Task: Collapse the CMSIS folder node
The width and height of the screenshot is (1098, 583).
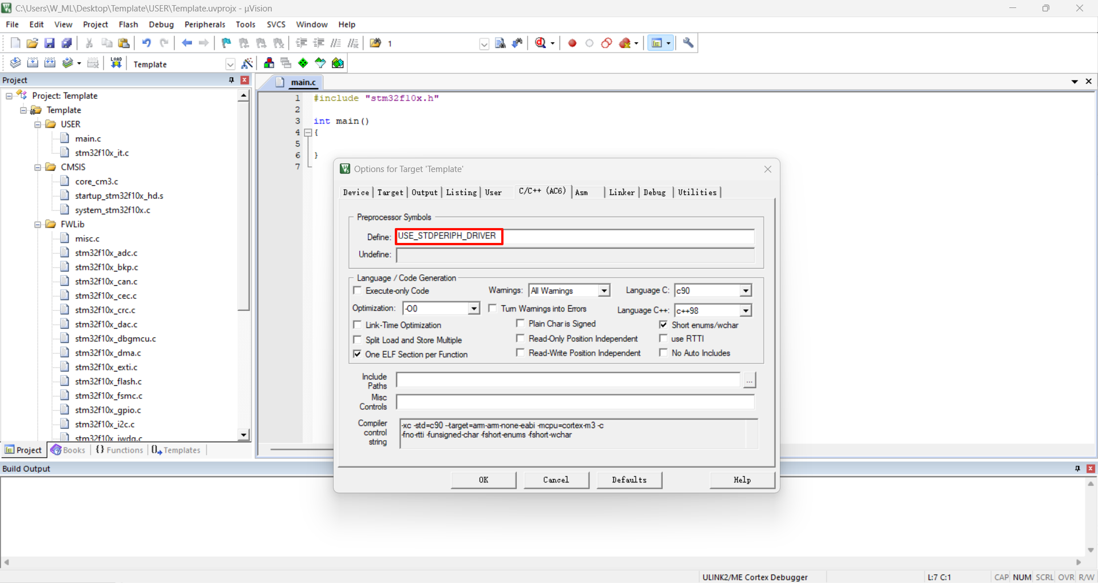Action: [x=38, y=167]
